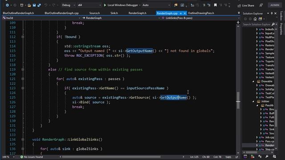The width and height of the screenshot is (285, 160).
Task: Click the Navigate Backward toolbar icon
Action: pyautogui.click(x=7, y=5)
